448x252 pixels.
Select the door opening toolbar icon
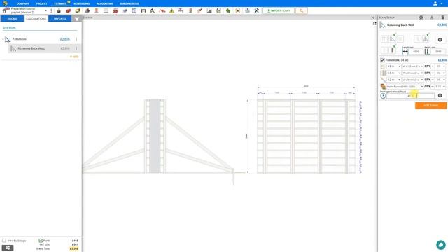(143, 11)
